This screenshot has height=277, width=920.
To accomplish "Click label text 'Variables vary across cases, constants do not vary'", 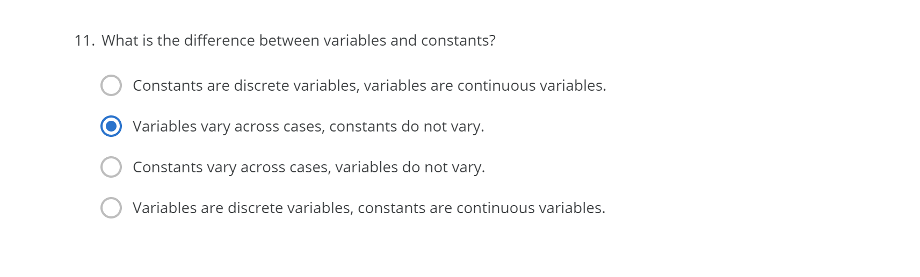I will click(x=308, y=127).
